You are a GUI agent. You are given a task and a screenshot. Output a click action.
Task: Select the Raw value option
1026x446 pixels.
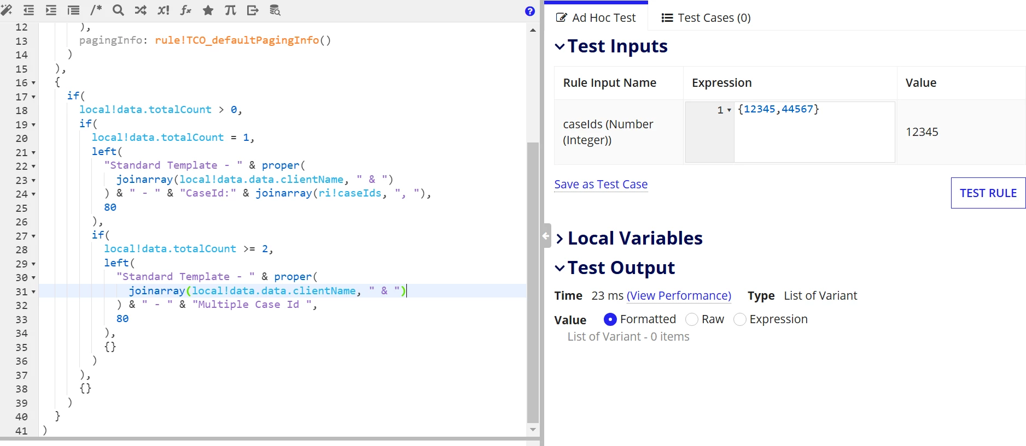692,319
